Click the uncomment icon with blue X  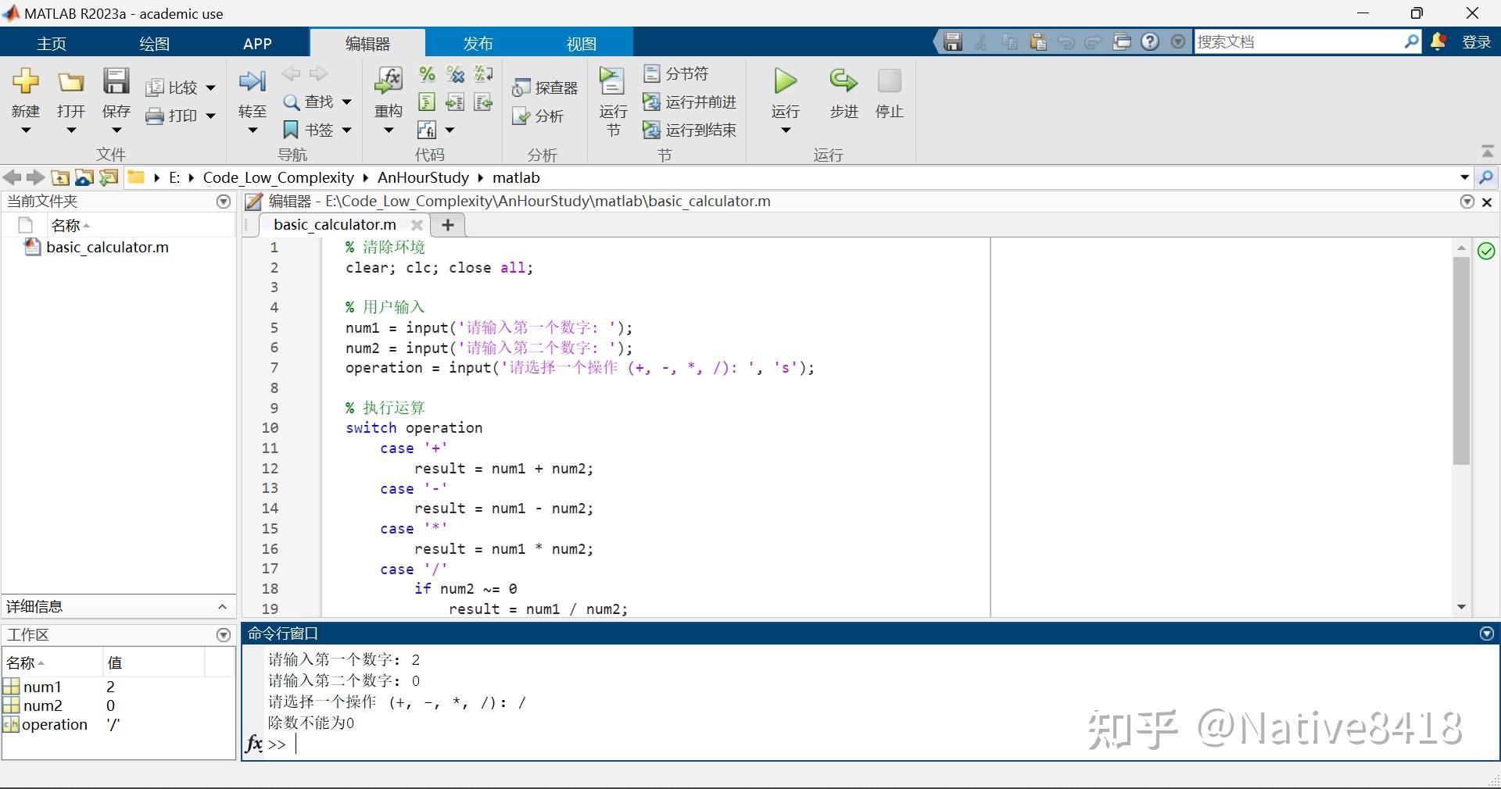pos(455,74)
